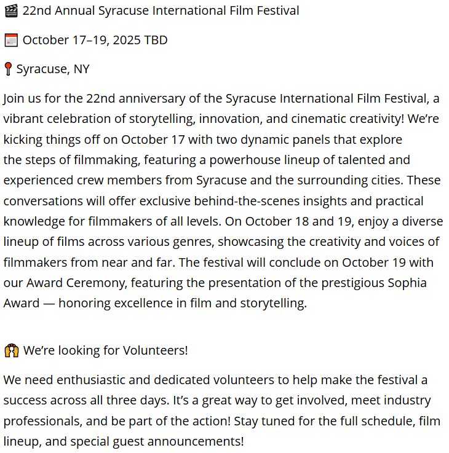Click the 'TBD' text after the date
Image resolution: width=449 pixels, height=453 pixels.
(156, 40)
